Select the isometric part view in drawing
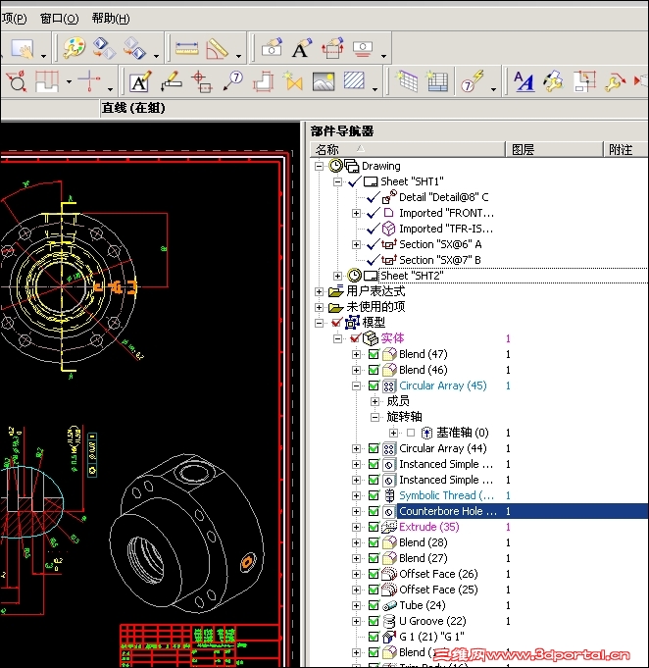Image resolution: width=649 pixels, height=668 pixels. [185, 533]
